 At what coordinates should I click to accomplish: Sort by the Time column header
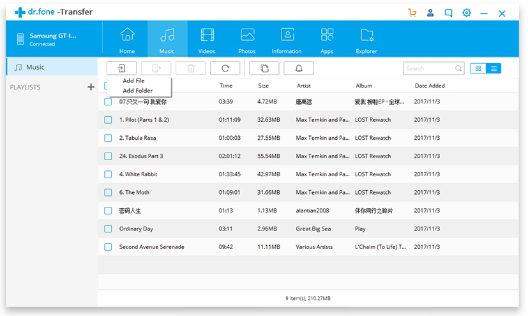point(226,86)
